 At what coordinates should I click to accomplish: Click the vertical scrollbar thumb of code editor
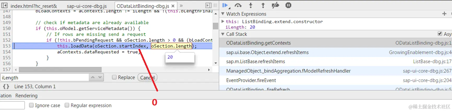click(x=216, y=26)
